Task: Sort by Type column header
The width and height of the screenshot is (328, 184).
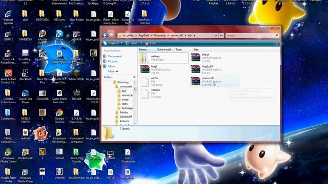Action: [183, 50]
